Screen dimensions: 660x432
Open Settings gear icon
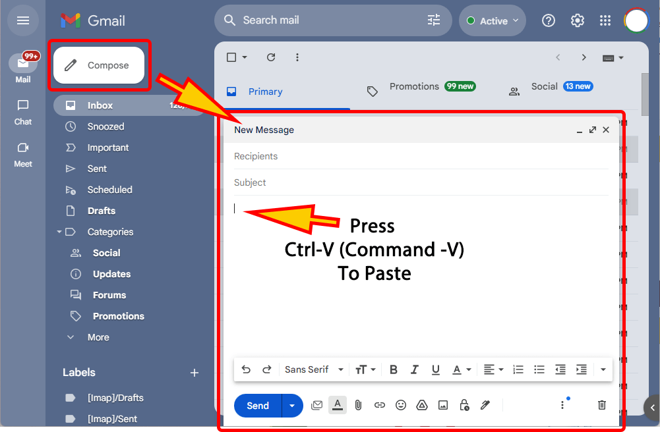click(577, 20)
